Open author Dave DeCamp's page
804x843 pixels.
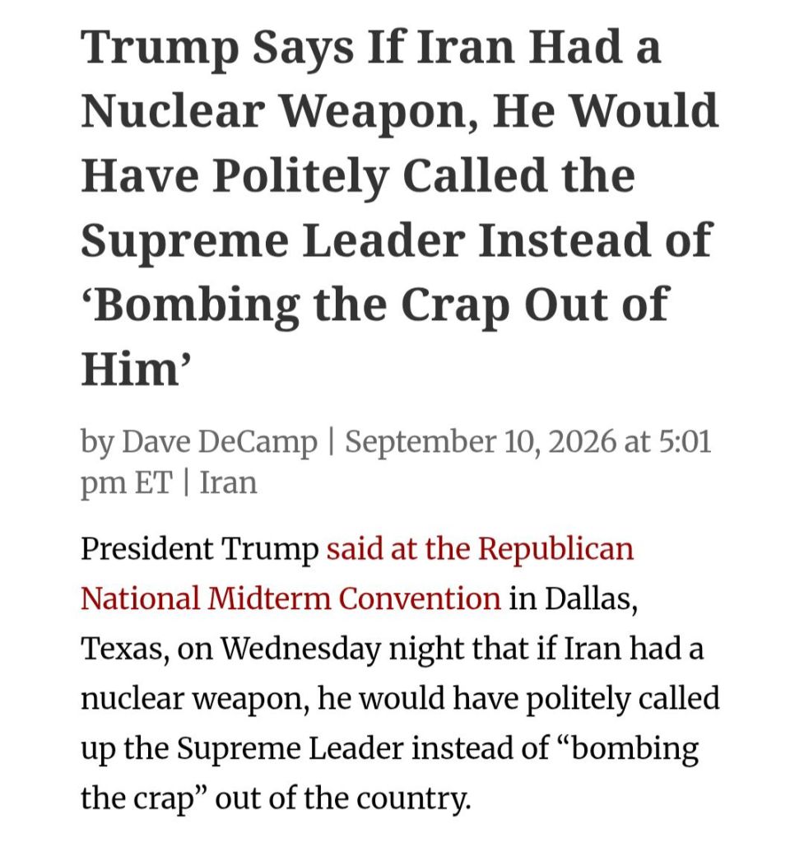220,442
